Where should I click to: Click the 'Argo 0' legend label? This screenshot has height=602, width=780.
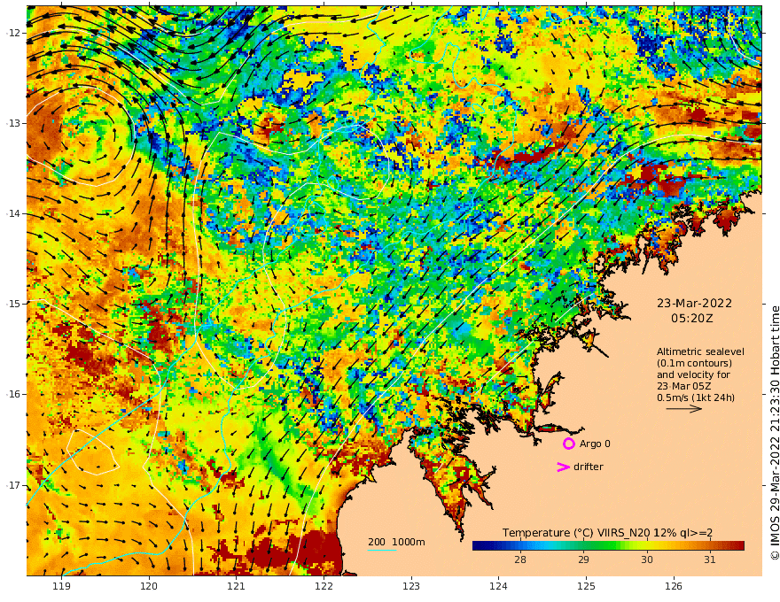pyautogui.click(x=595, y=444)
